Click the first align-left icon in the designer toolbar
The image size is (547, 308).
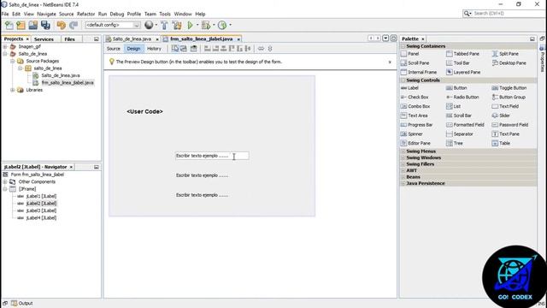point(208,49)
